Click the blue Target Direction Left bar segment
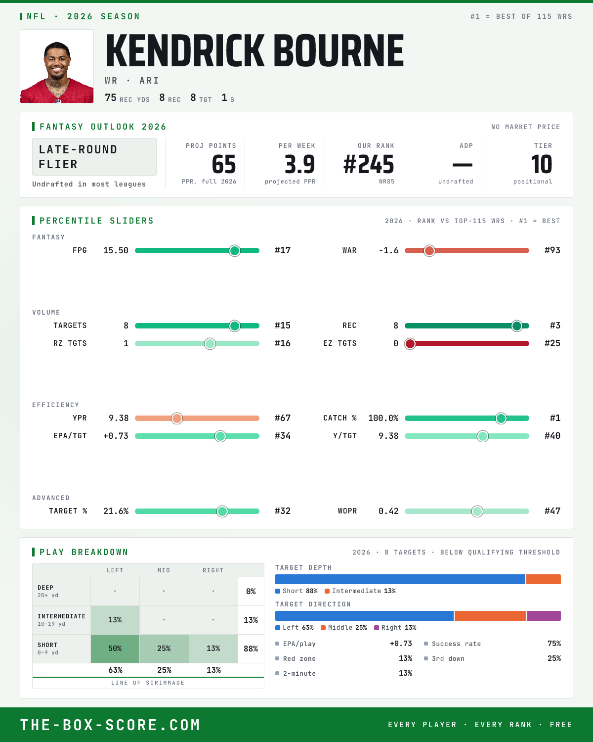The height and width of the screenshot is (742, 593). [x=364, y=616]
